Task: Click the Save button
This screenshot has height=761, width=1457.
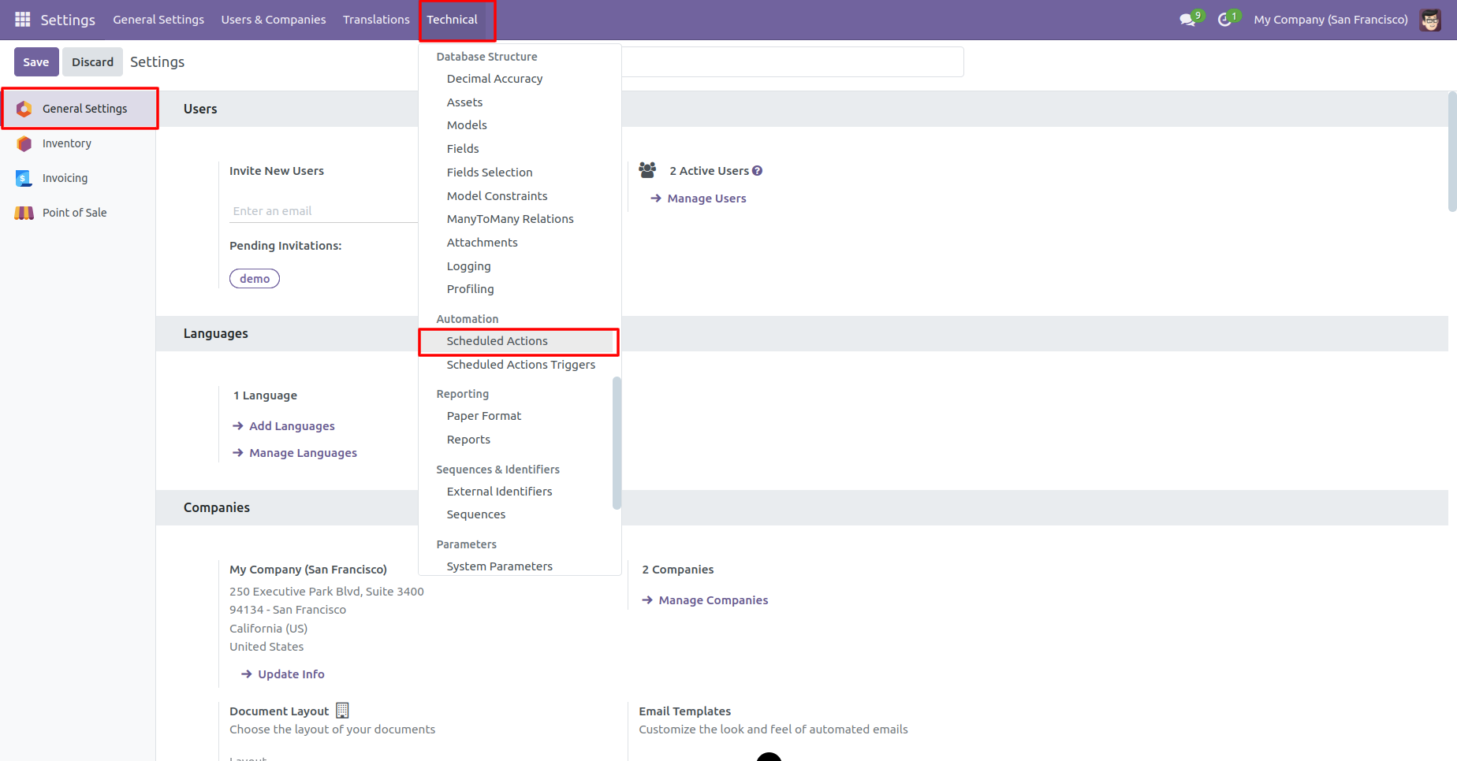Action: (x=36, y=62)
